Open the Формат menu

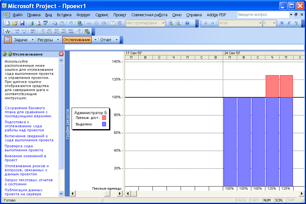(x=83, y=15)
